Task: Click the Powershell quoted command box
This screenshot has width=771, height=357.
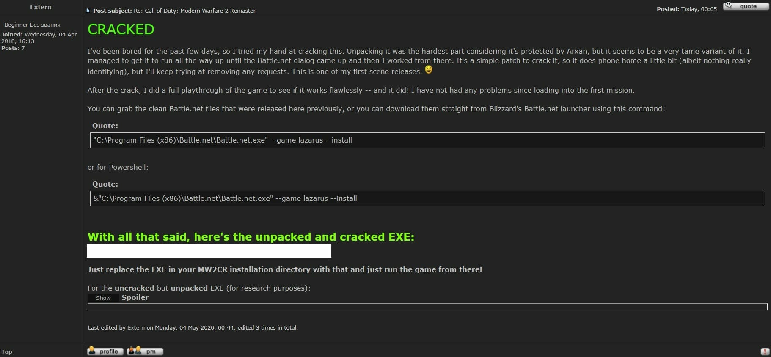Action: click(427, 198)
